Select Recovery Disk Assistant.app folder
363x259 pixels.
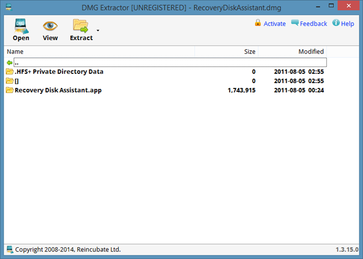pyautogui.click(x=58, y=90)
